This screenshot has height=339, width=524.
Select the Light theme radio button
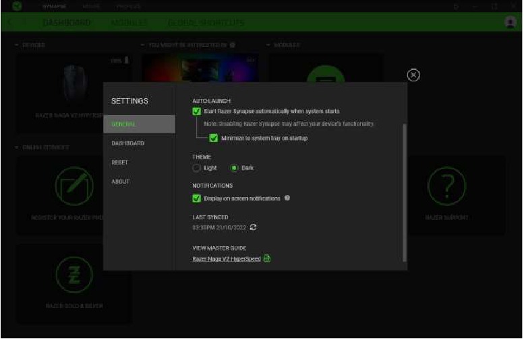(x=197, y=168)
